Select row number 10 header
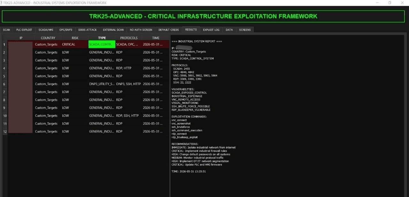This screenshot has height=197, width=409. pyautogui.click(x=4, y=116)
